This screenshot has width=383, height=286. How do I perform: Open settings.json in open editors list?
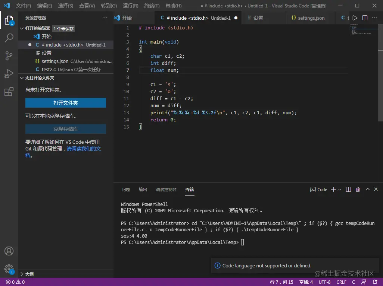[x=65, y=61]
